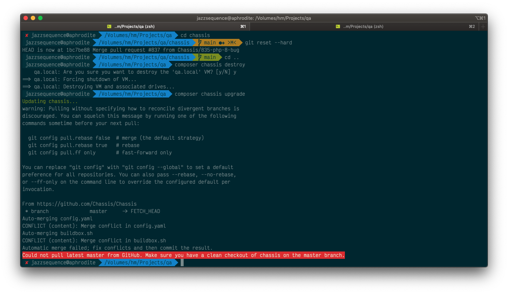The width and height of the screenshot is (508, 294).
Task: Click the red 'Could not pull latest master' error
Action: [x=184, y=256]
